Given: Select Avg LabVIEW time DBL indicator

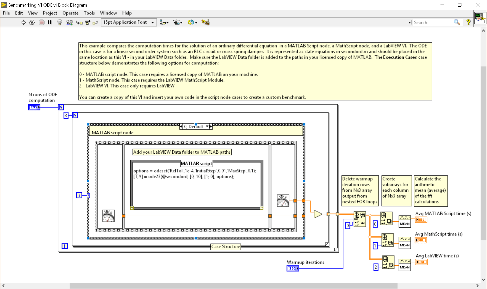Looking at the screenshot, I should [421, 262].
